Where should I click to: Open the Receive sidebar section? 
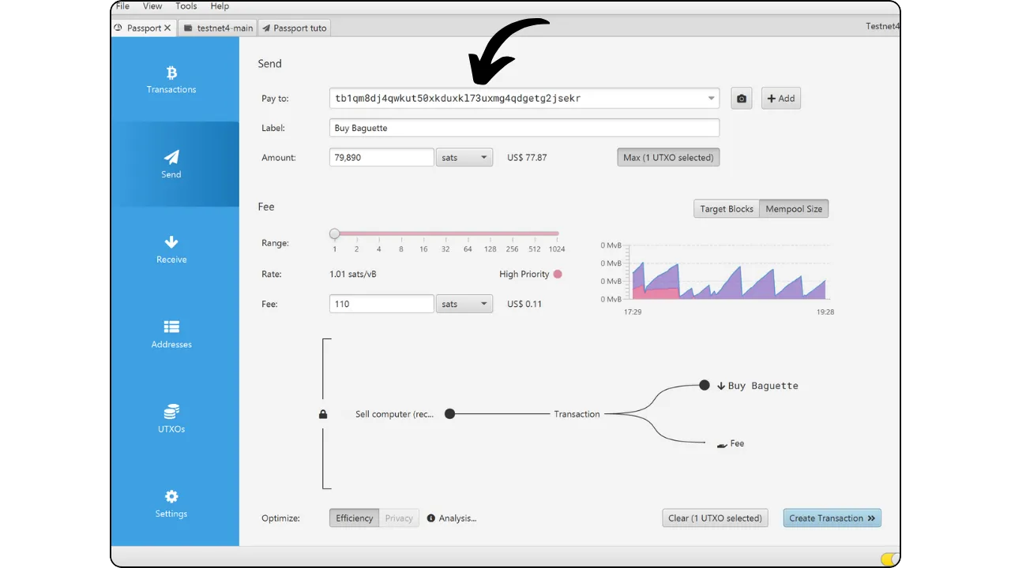pos(171,249)
